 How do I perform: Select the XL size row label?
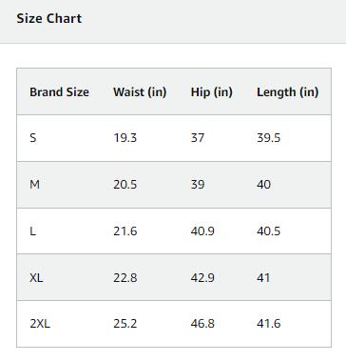36,278
